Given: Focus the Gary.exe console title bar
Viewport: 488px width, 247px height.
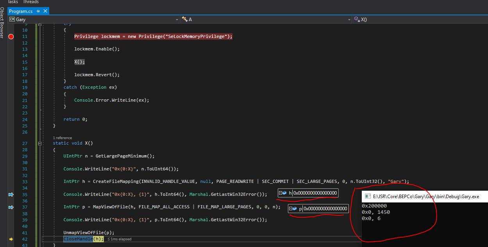Looking at the screenshot, I should coord(425,197).
